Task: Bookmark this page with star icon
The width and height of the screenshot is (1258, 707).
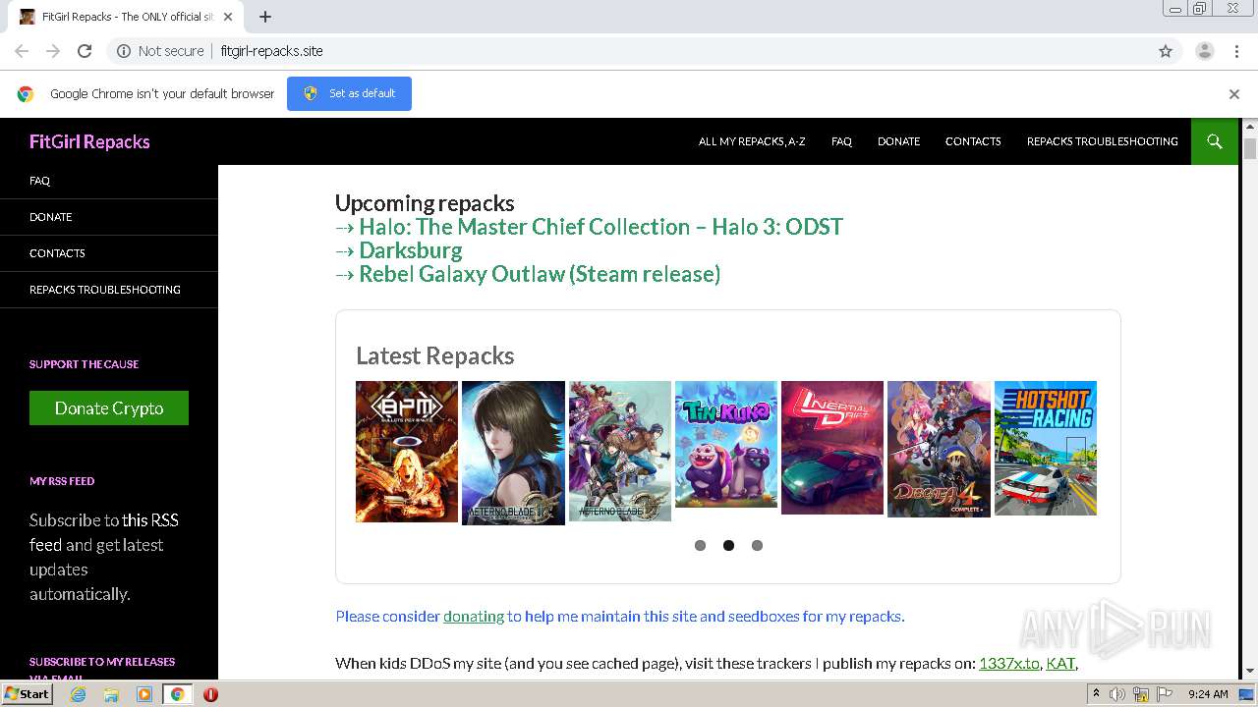Action: (x=1166, y=51)
